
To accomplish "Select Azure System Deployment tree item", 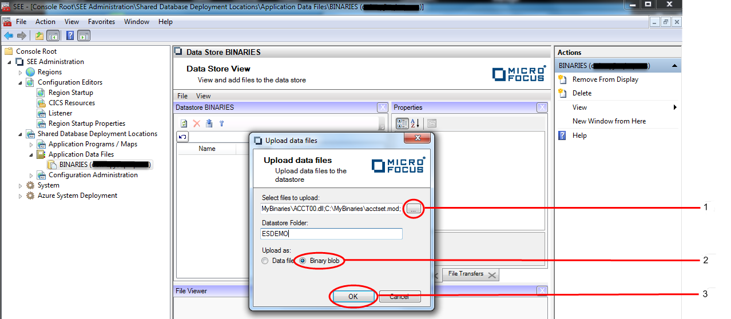I will click(77, 196).
